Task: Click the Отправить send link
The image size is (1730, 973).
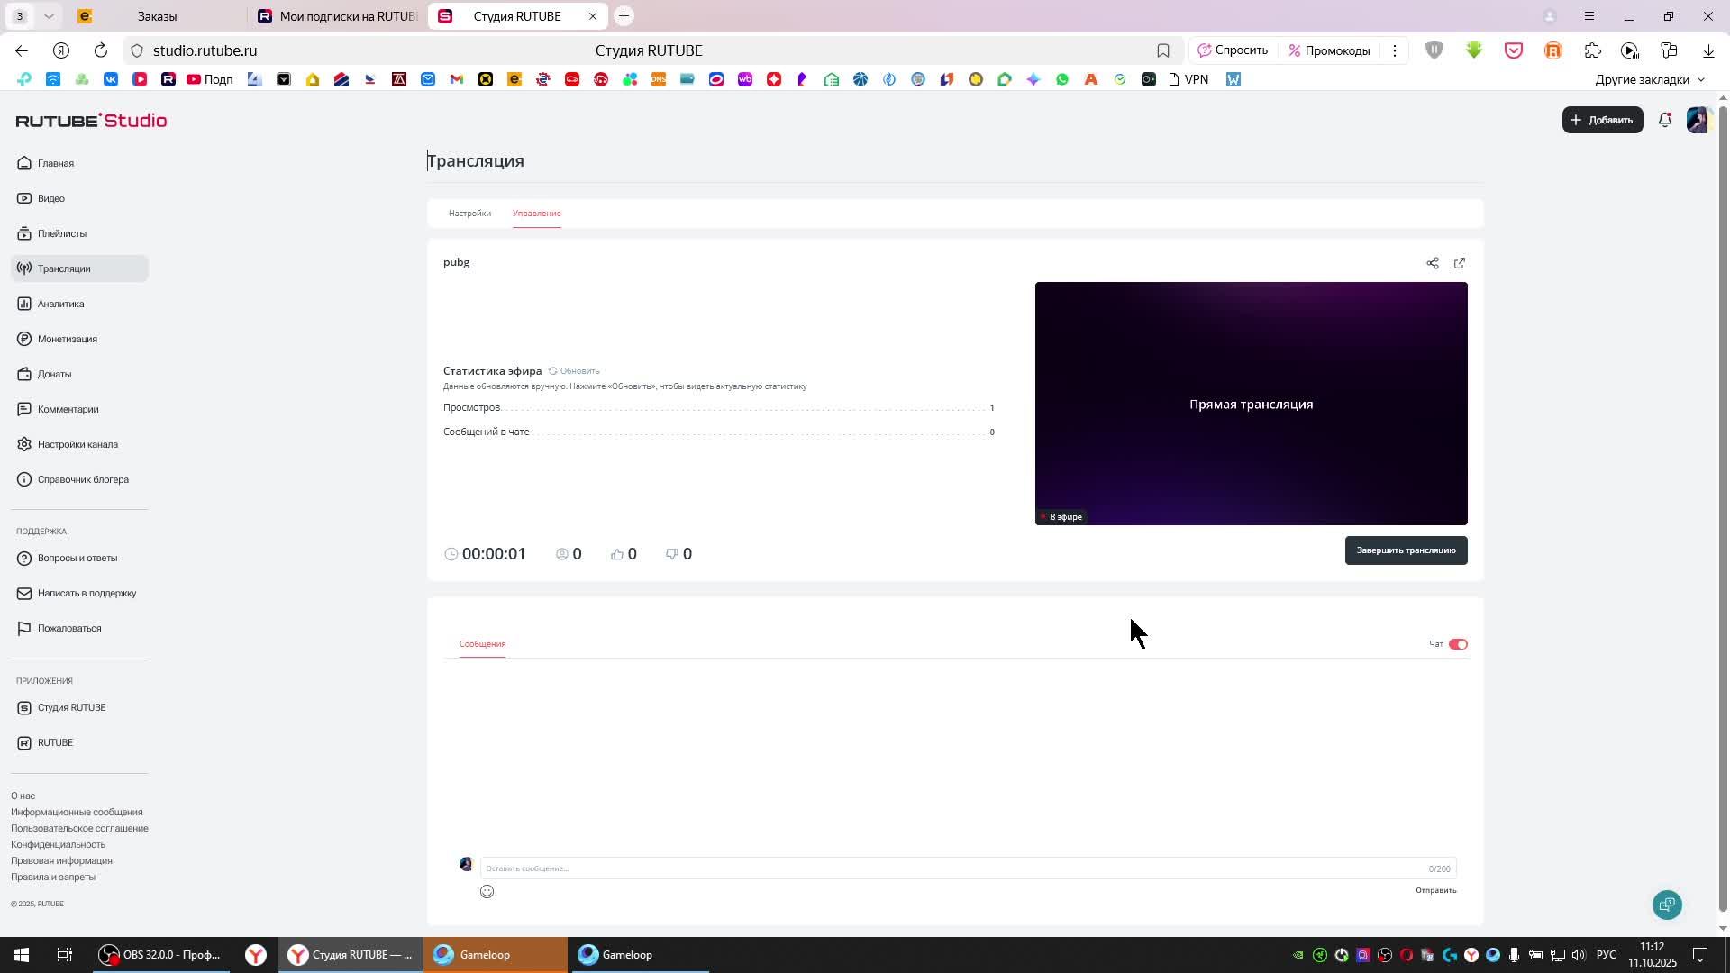Action: (1435, 890)
